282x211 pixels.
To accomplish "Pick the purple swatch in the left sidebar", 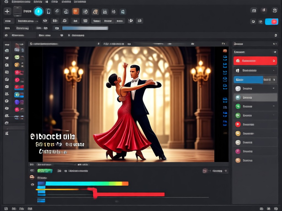I will (x=17, y=102).
